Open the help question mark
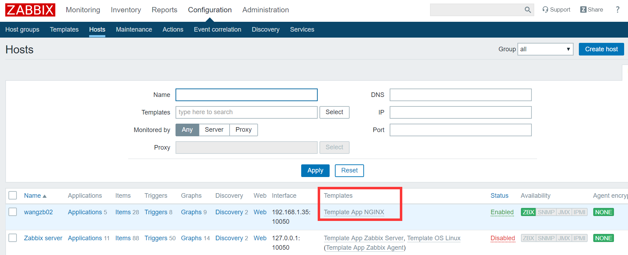 tap(617, 10)
